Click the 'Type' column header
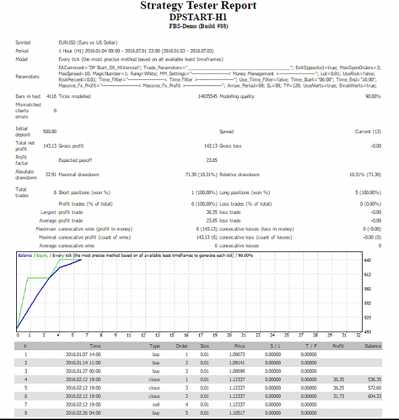 (155, 346)
